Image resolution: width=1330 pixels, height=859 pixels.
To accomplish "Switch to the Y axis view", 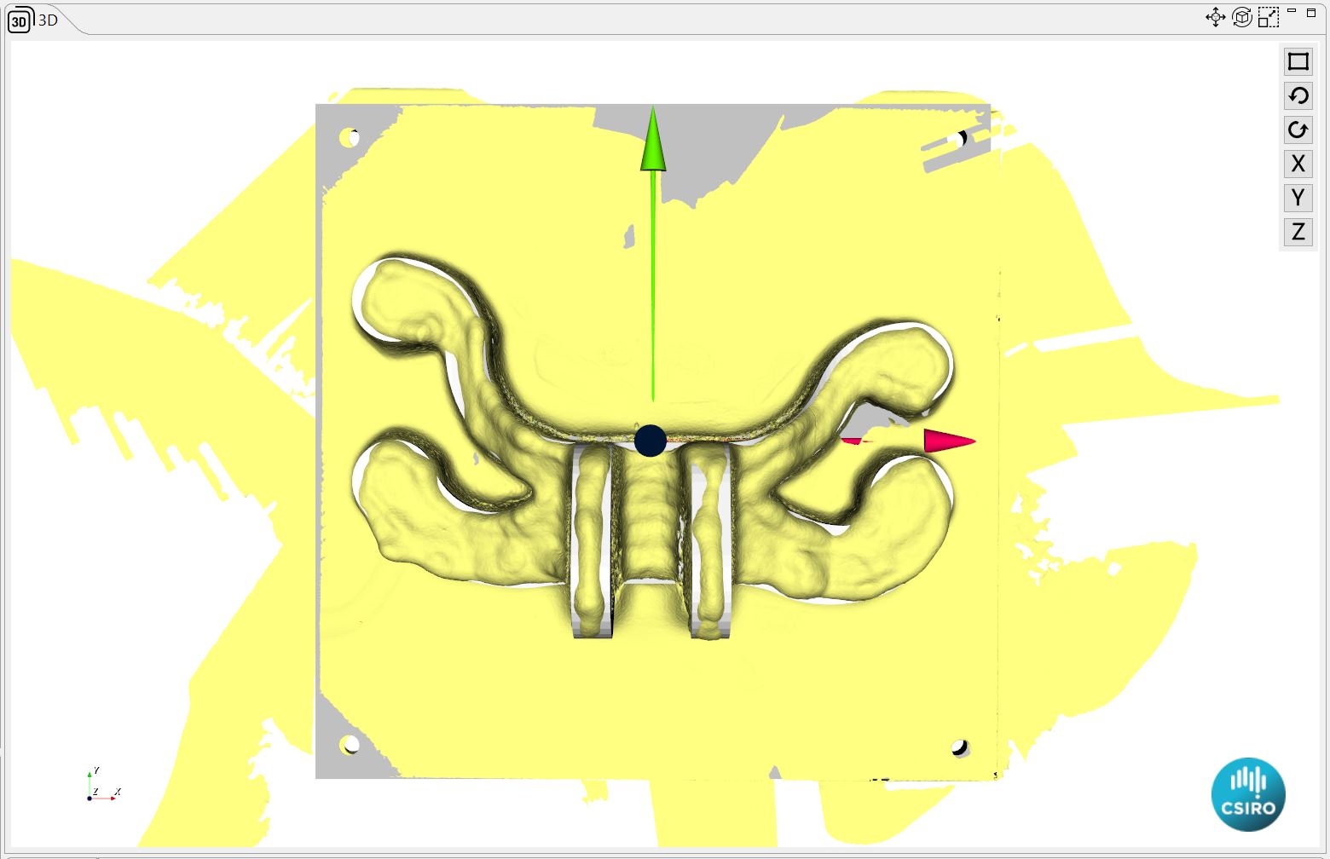I will (x=1297, y=198).
